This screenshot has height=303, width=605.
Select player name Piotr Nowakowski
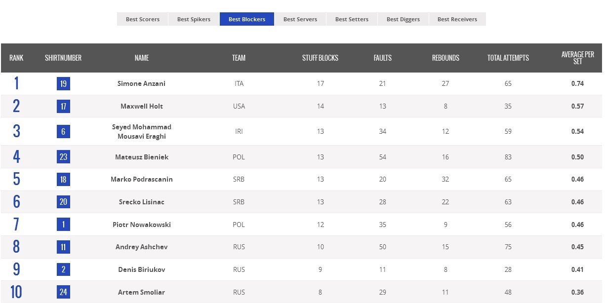click(141, 225)
